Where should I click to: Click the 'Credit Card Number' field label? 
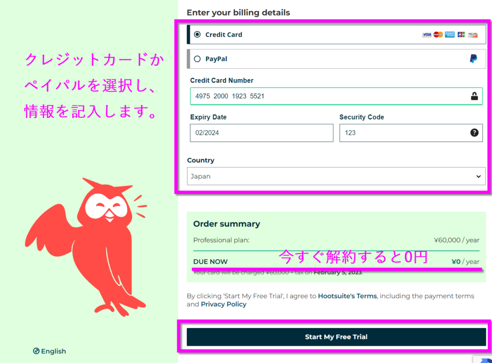(221, 81)
